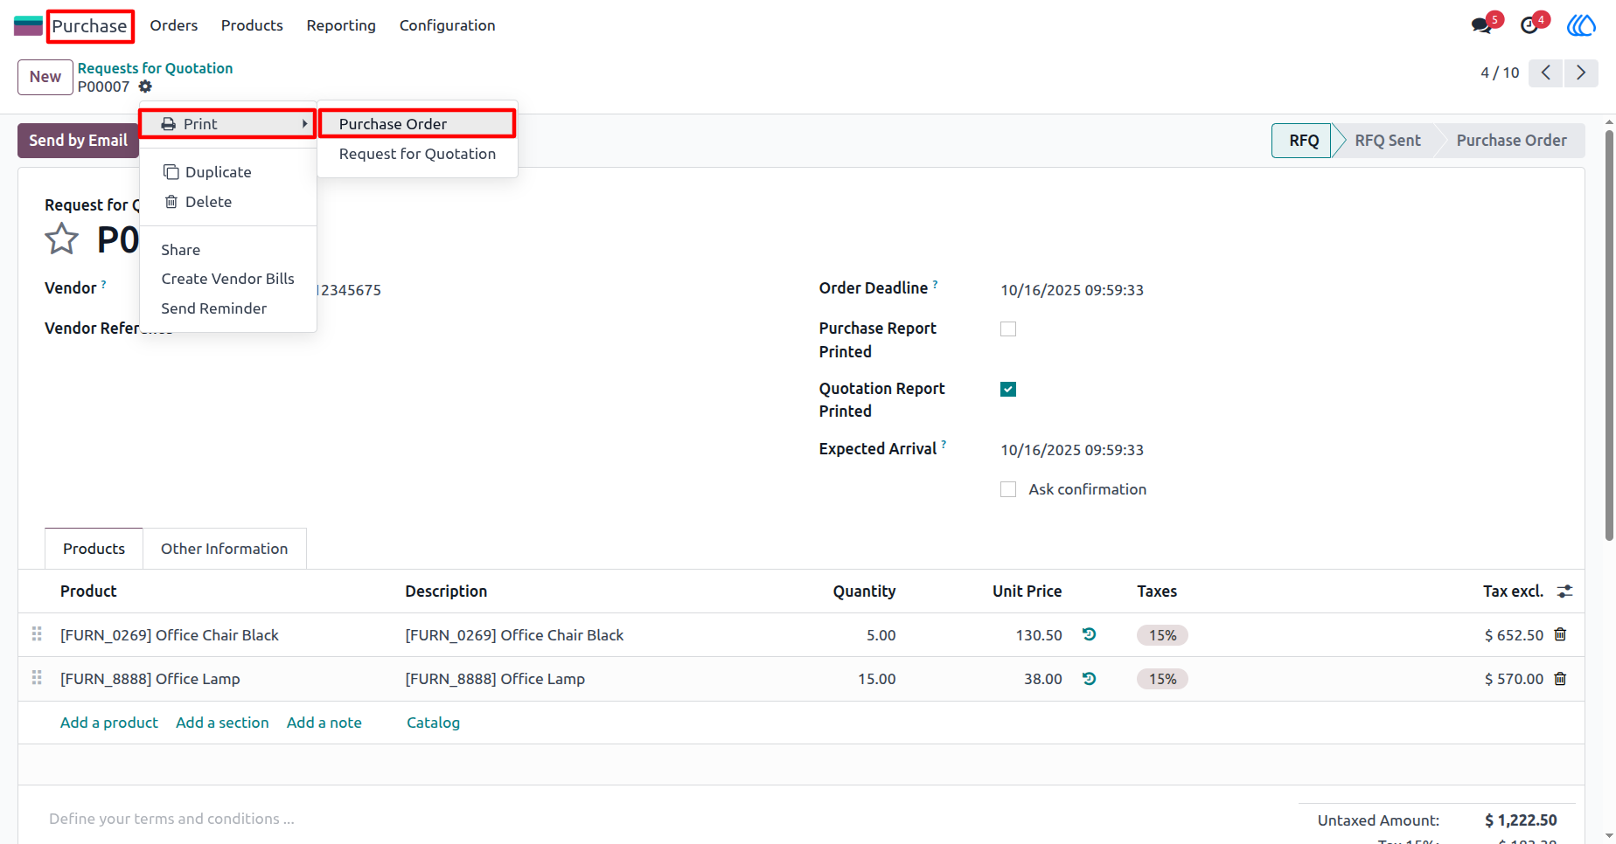Open Requests for Quotation breadcrumb link
Viewport: 1616px width, 844px height.
point(155,68)
